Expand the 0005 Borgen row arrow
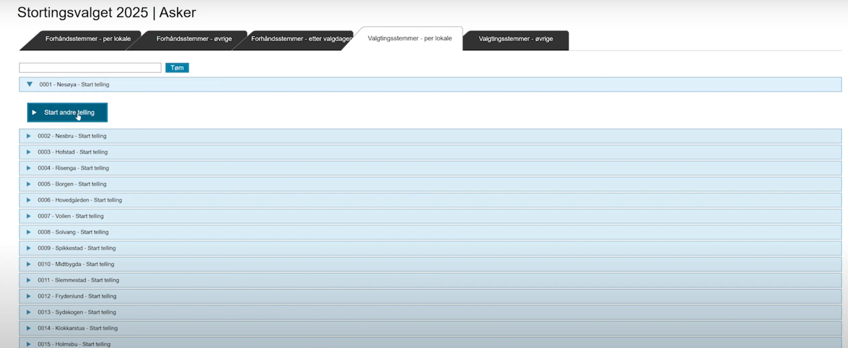 (x=28, y=184)
